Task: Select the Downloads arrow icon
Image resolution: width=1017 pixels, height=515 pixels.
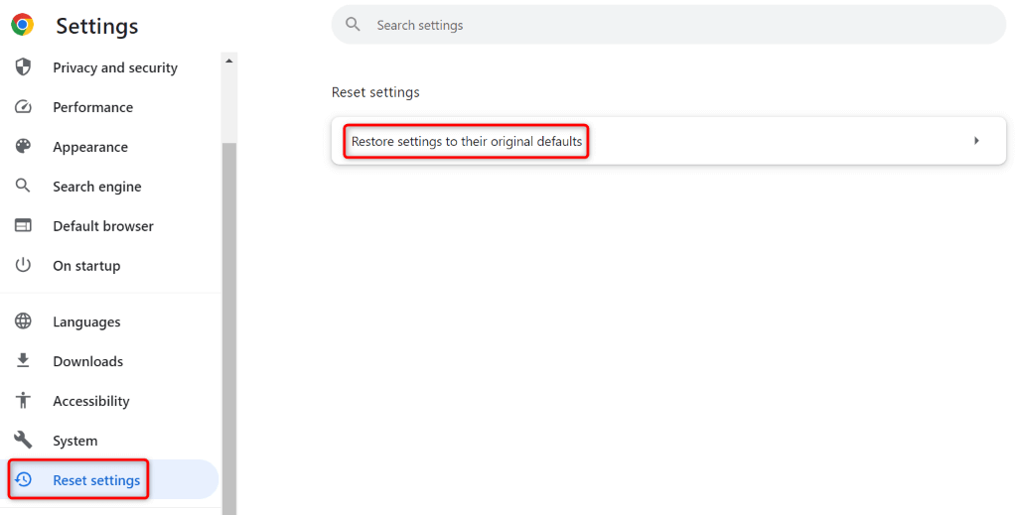Action: click(x=23, y=362)
